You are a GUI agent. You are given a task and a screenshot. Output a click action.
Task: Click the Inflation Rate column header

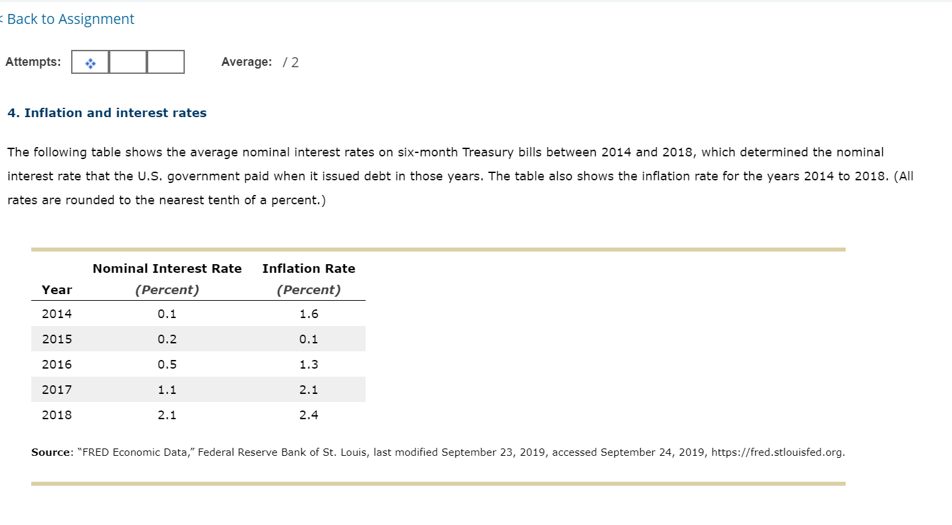(308, 268)
